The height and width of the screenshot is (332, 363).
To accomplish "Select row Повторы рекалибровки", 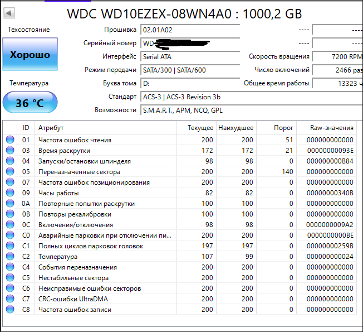I will 180,214.
